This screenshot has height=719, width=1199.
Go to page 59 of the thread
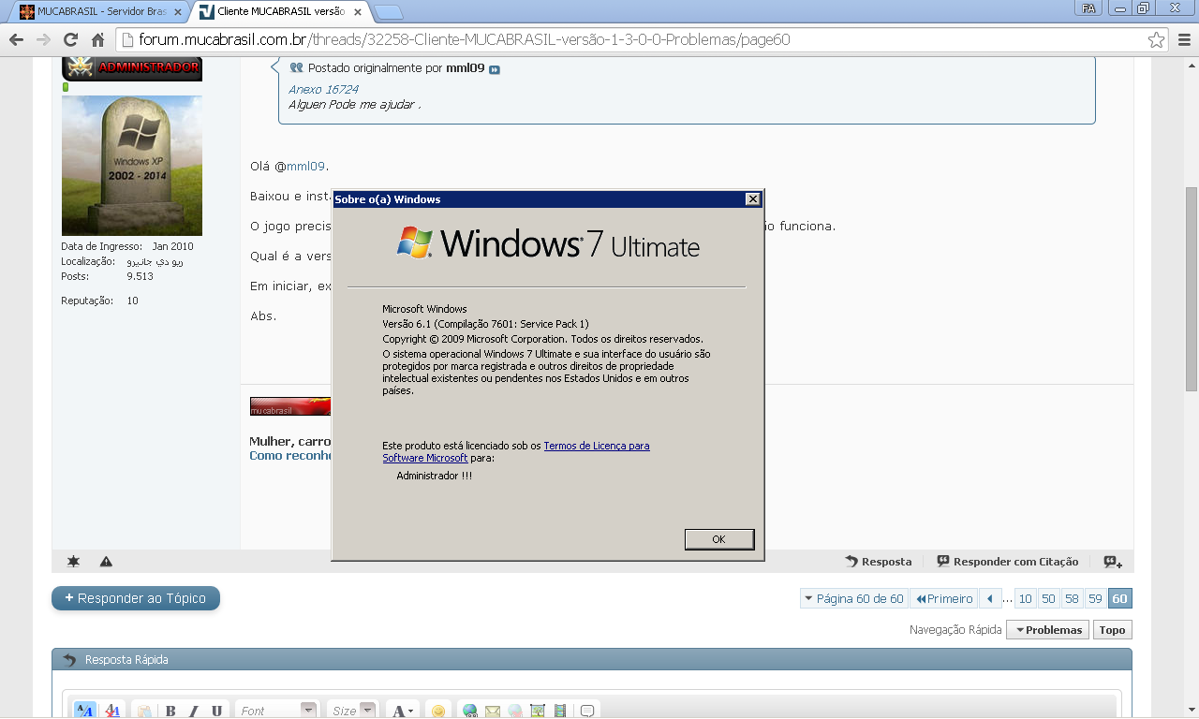tap(1095, 599)
